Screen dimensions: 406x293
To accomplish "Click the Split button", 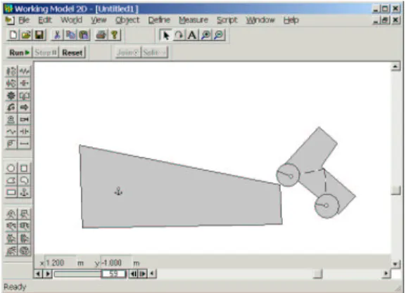I will click(155, 53).
